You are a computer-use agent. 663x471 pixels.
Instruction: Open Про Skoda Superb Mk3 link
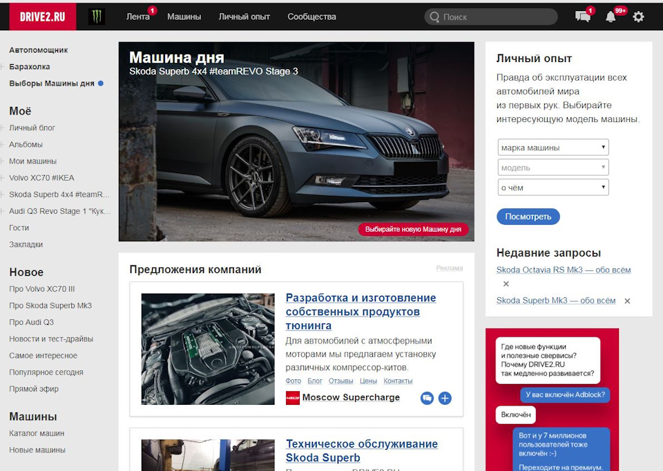(50, 305)
